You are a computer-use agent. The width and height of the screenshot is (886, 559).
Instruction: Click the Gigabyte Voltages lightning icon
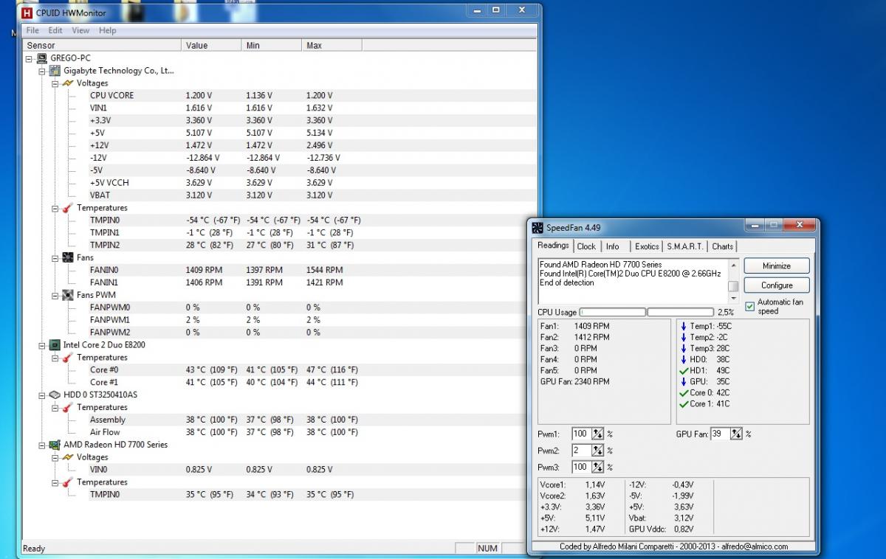click(x=67, y=83)
